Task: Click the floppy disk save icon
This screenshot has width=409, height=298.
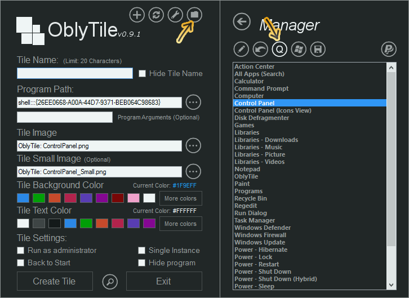Action: (x=318, y=49)
